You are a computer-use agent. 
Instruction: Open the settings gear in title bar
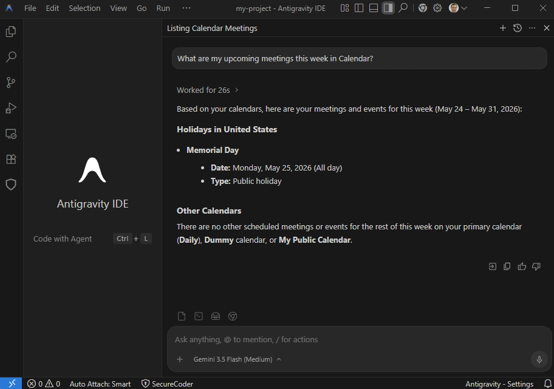(437, 8)
